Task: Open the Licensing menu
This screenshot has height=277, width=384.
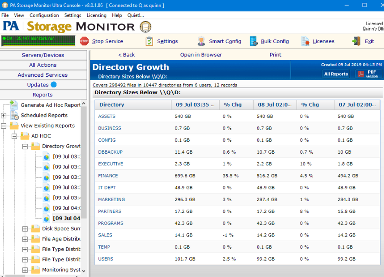Action: (x=96, y=15)
